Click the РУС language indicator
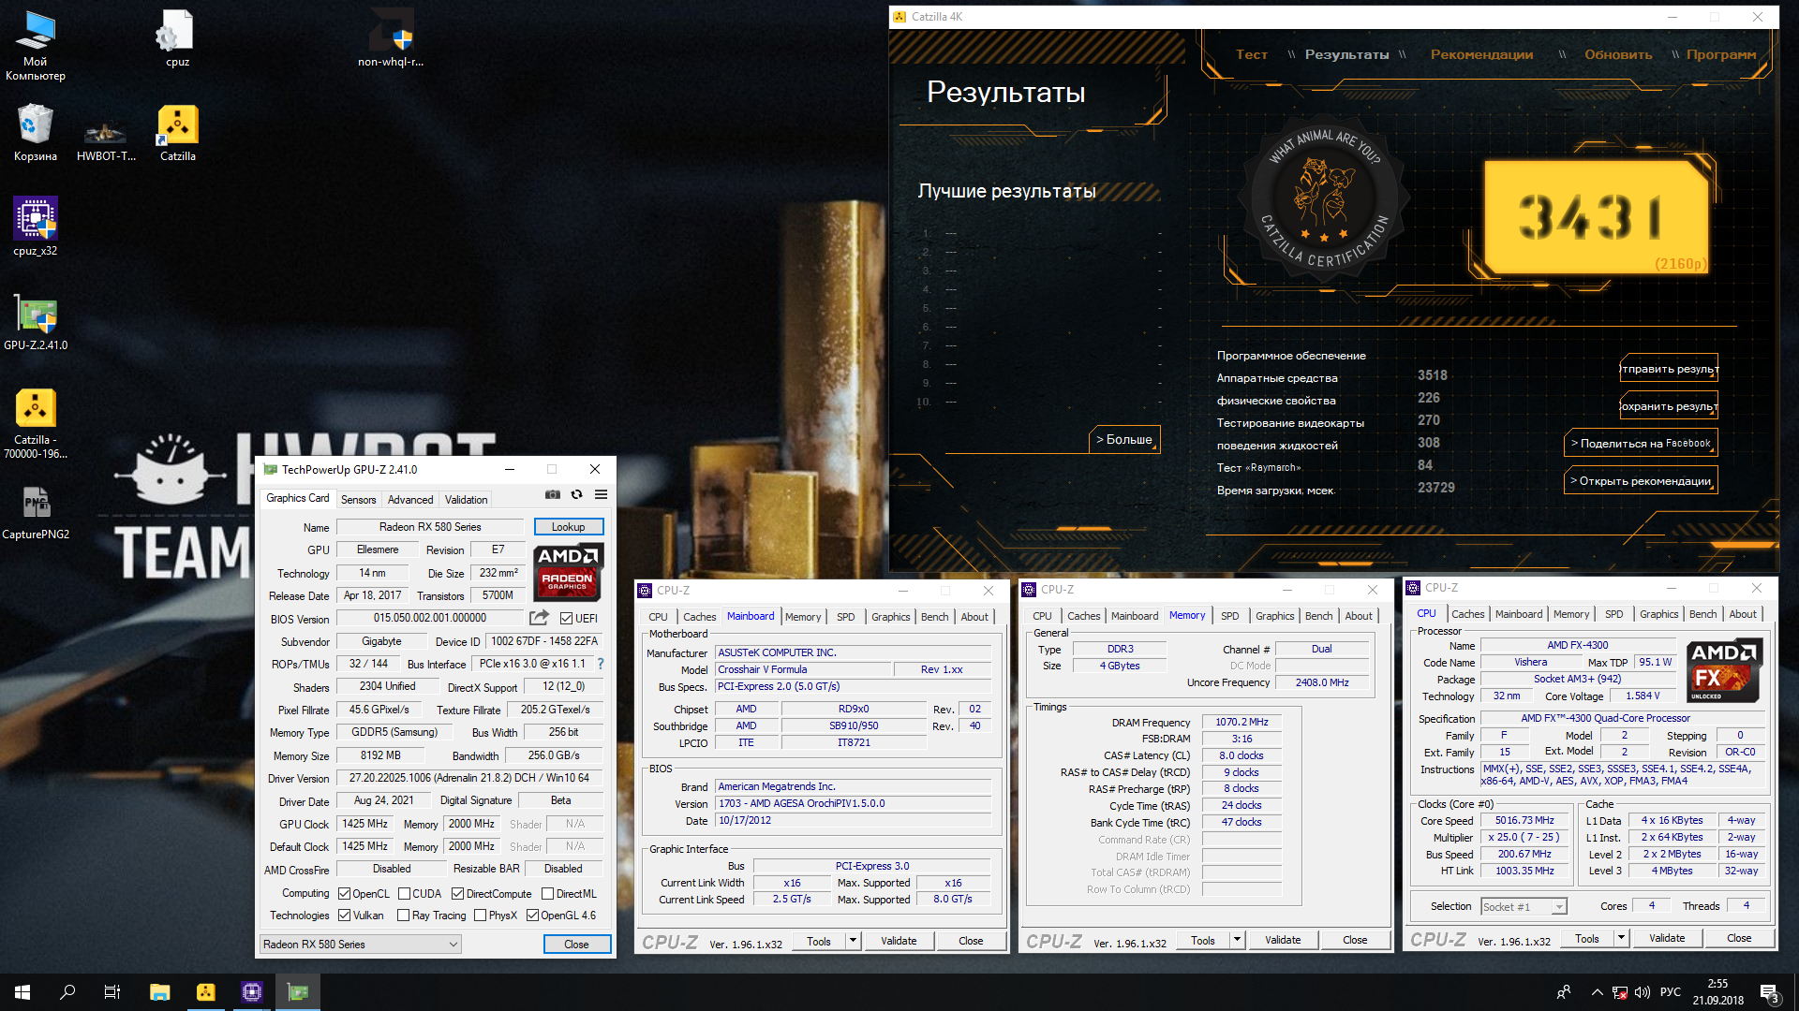Image resolution: width=1799 pixels, height=1011 pixels. [1670, 992]
